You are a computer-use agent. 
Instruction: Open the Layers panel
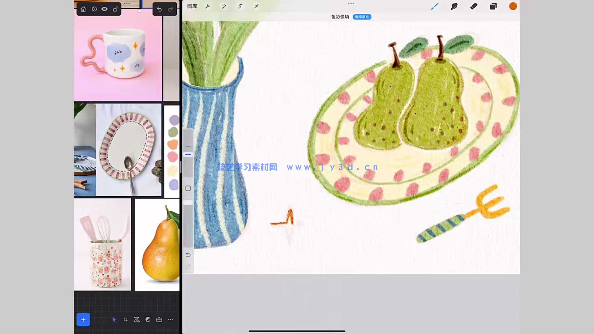tap(493, 6)
